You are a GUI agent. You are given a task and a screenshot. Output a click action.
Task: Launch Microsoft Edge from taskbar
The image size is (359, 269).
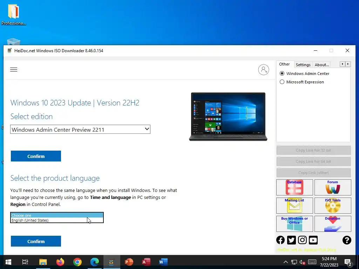pyautogui.click(x=95, y=262)
